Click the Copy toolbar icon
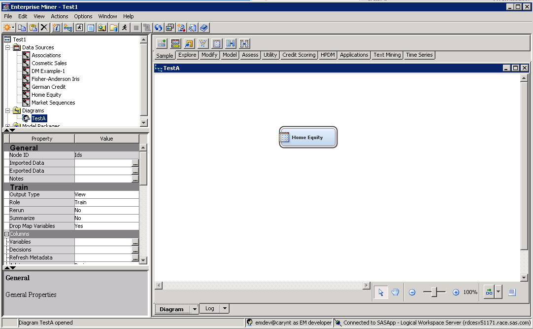 22,28
